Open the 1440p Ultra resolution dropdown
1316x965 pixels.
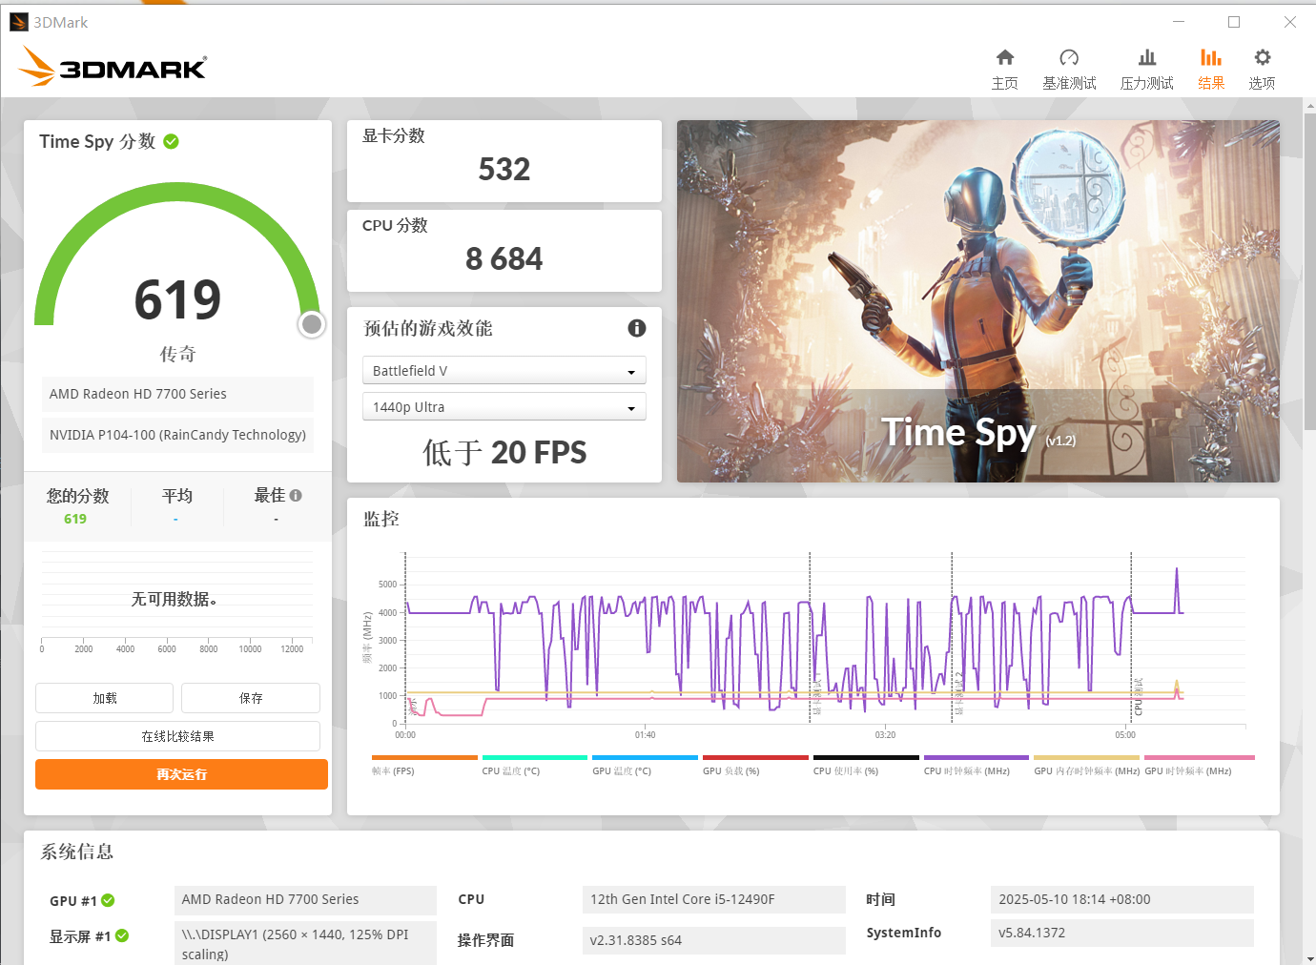(x=504, y=406)
